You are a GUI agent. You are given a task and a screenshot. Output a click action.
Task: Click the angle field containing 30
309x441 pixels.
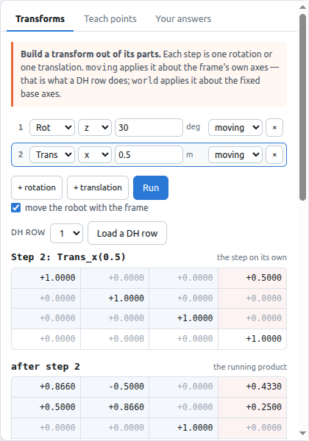pyautogui.click(x=149, y=128)
